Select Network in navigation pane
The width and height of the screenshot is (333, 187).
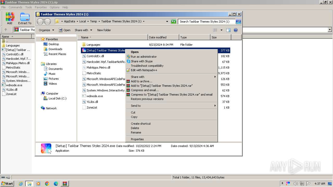coord(51,108)
